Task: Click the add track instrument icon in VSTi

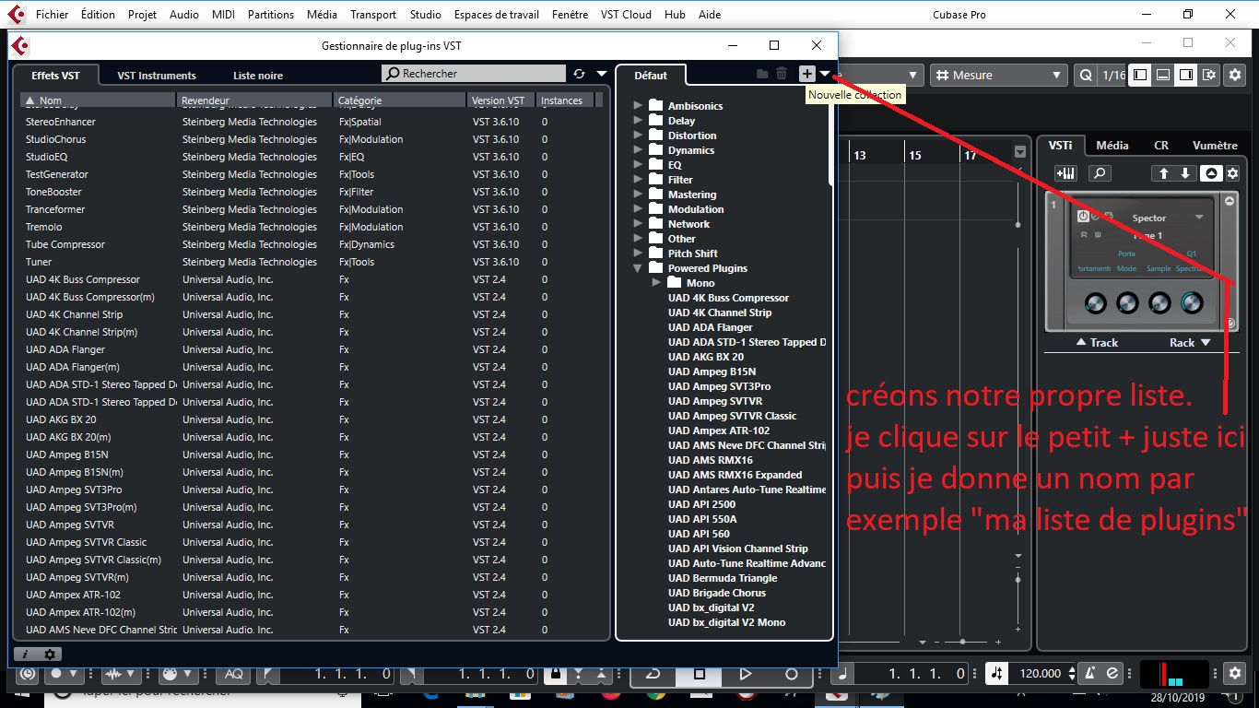Action: pos(1065,173)
